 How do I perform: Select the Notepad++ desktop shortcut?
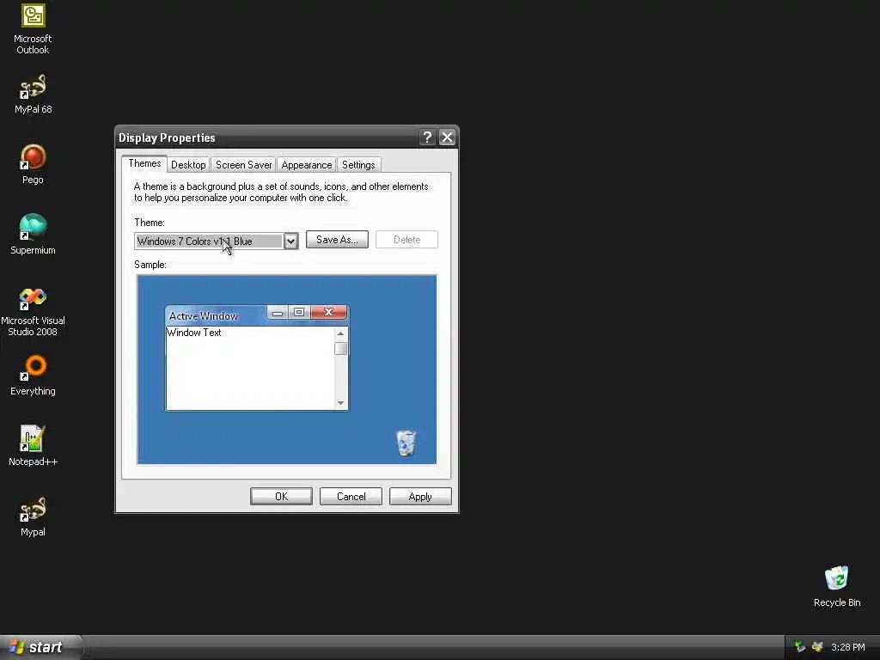tap(33, 446)
